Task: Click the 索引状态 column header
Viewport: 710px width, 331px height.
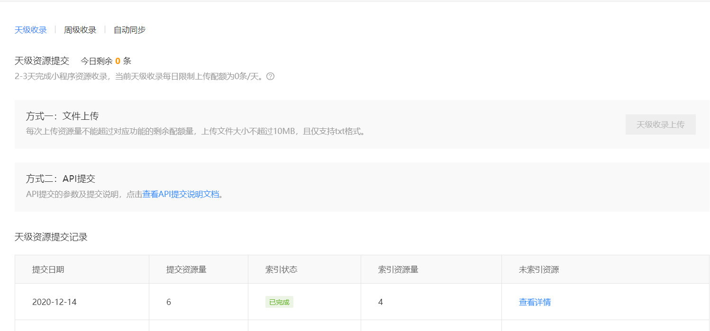Action: pos(282,269)
